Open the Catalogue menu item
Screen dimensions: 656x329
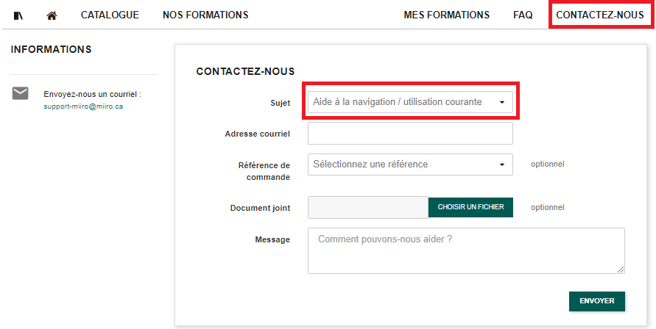(110, 15)
